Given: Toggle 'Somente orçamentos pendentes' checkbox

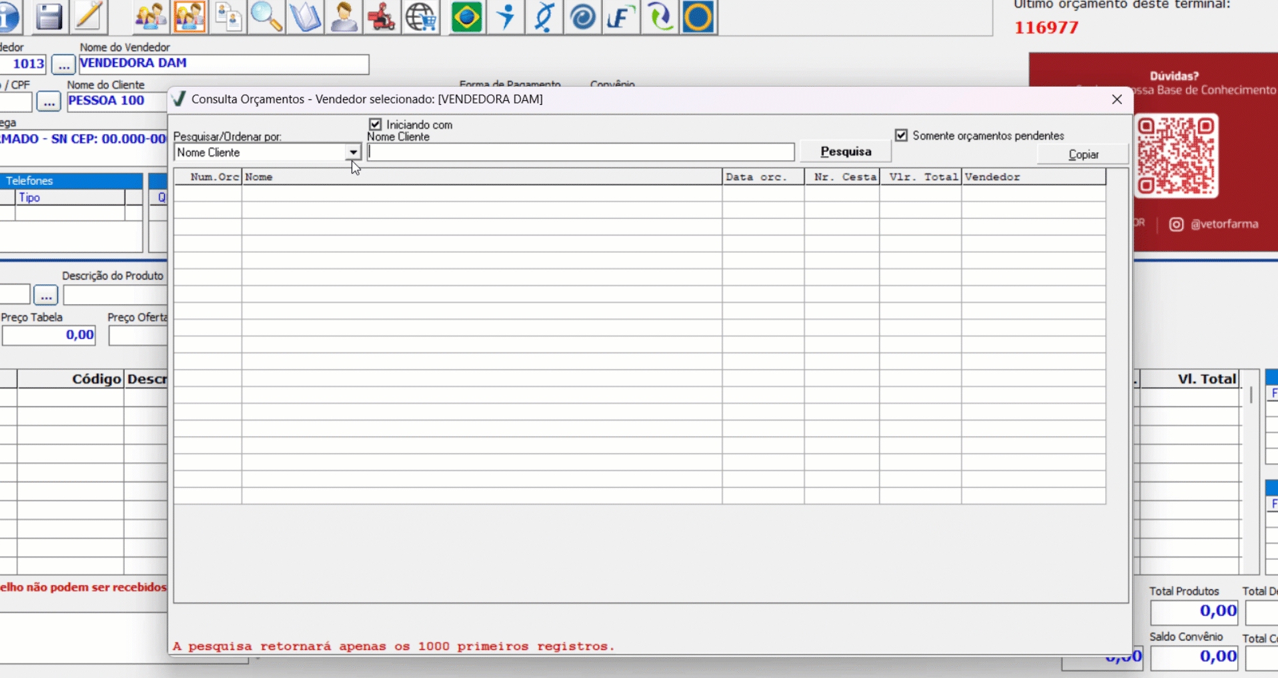Looking at the screenshot, I should 901,135.
